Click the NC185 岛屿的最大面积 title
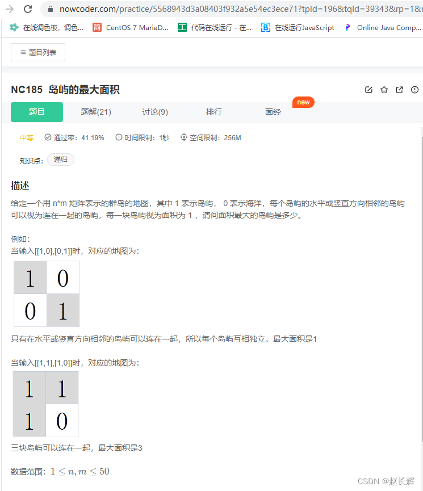 point(65,90)
